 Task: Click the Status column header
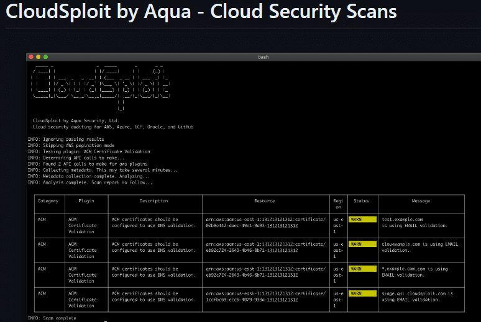pos(361,201)
